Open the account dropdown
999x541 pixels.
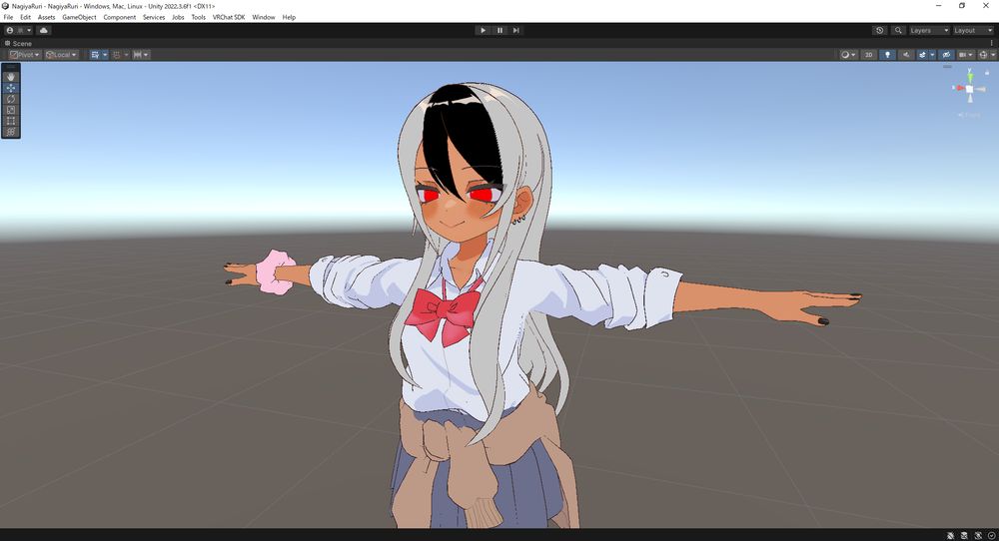click(18, 30)
